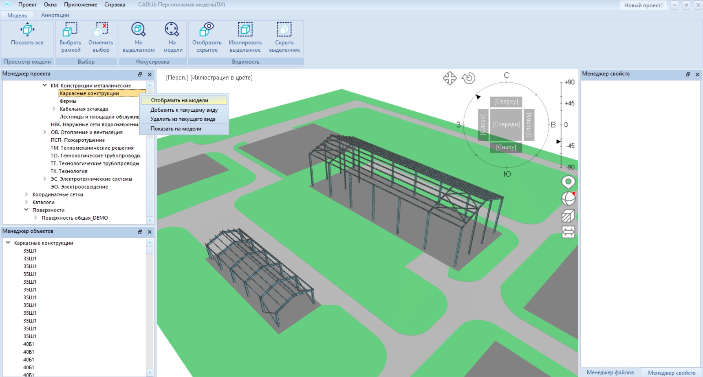This screenshot has width=703, height=377.
Task: Activate Выбрать рамкой selection tool
Action: (70, 30)
